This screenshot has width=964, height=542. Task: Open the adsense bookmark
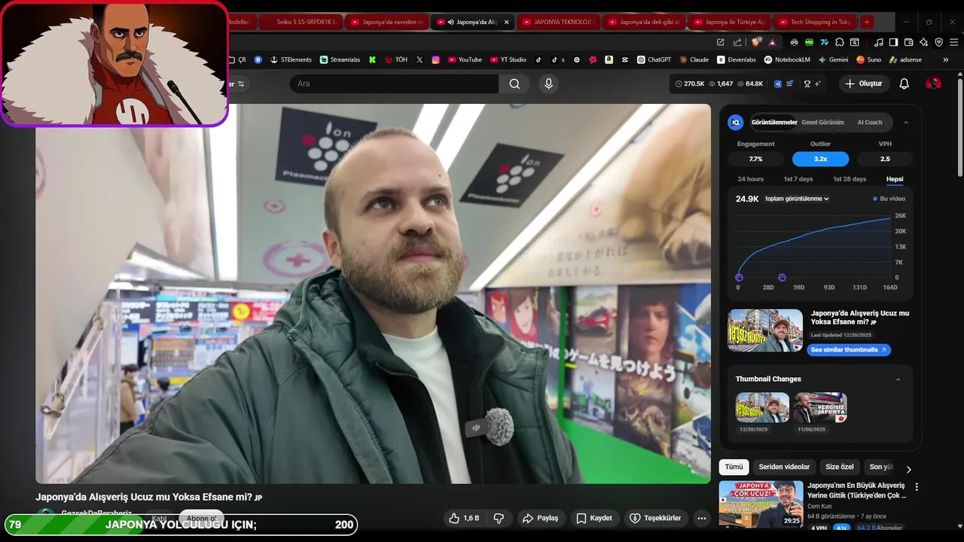905,59
